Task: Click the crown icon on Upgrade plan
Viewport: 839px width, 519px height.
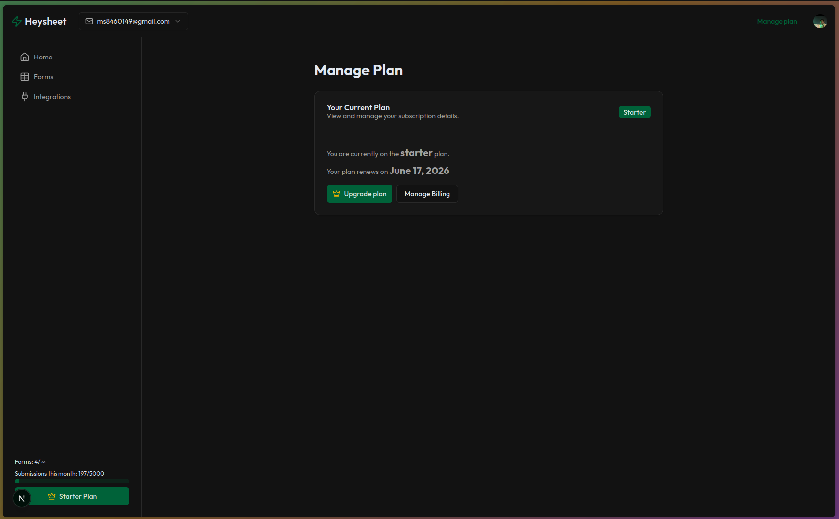Action: click(x=336, y=194)
